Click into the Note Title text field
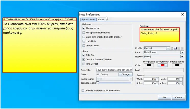The height and width of the screenshot is (109, 190). pyautogui.click(x=114, y=70)
